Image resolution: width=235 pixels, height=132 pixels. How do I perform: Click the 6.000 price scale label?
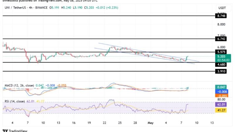point(221,47)
